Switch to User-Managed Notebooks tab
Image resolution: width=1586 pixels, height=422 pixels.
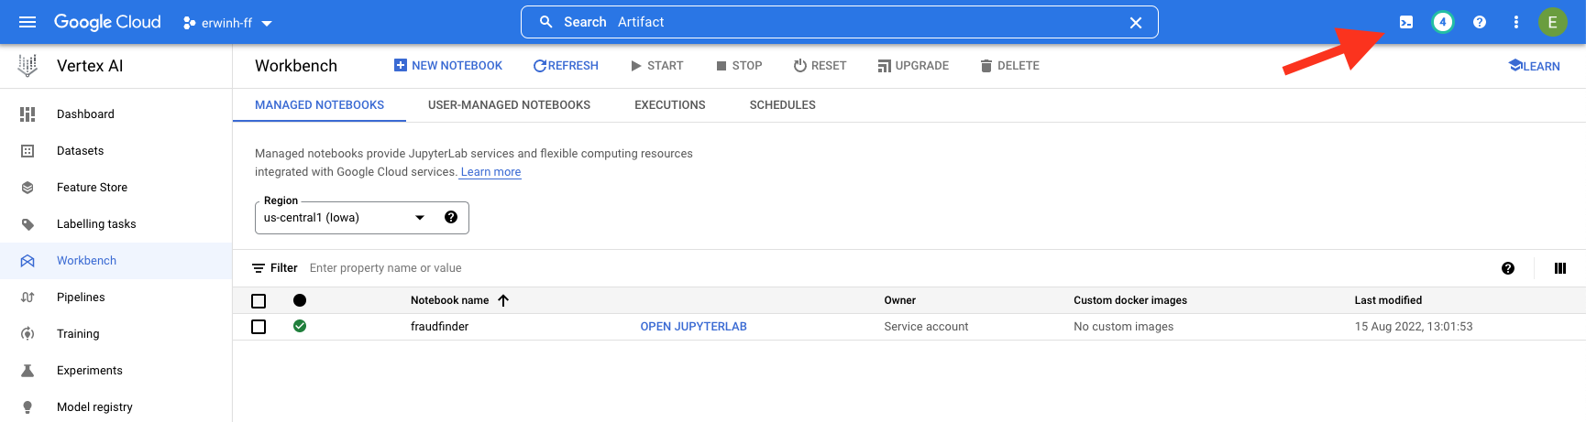509,105
